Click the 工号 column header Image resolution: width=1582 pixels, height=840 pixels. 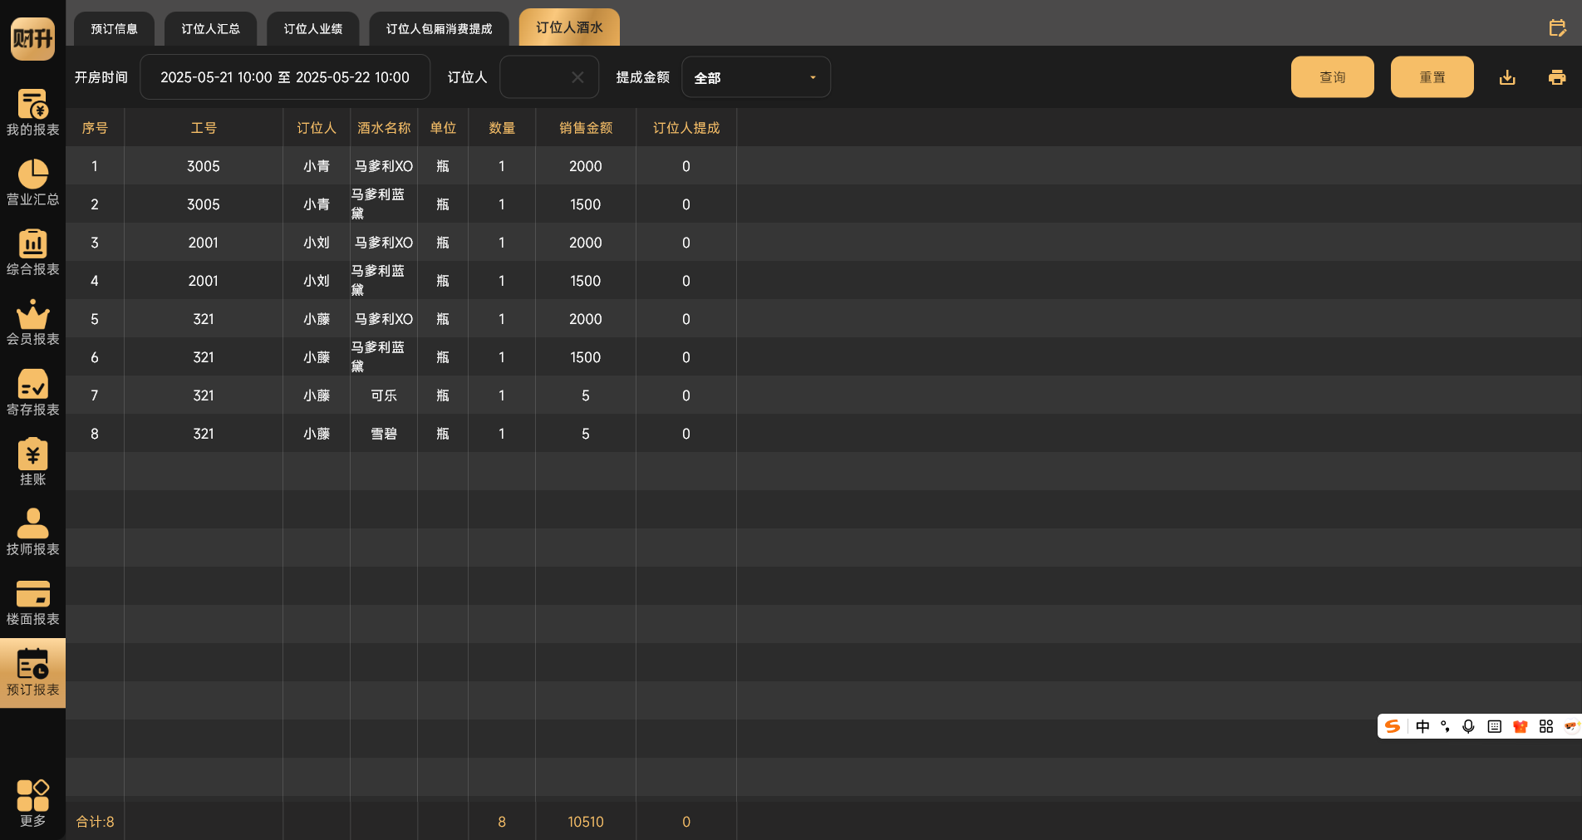pos(204,128)
